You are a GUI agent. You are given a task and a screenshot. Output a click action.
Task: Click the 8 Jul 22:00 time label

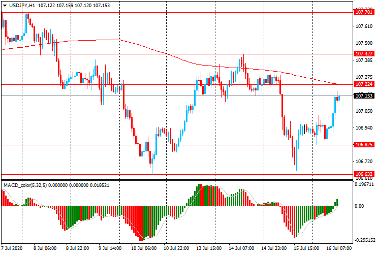pos(77,248)
